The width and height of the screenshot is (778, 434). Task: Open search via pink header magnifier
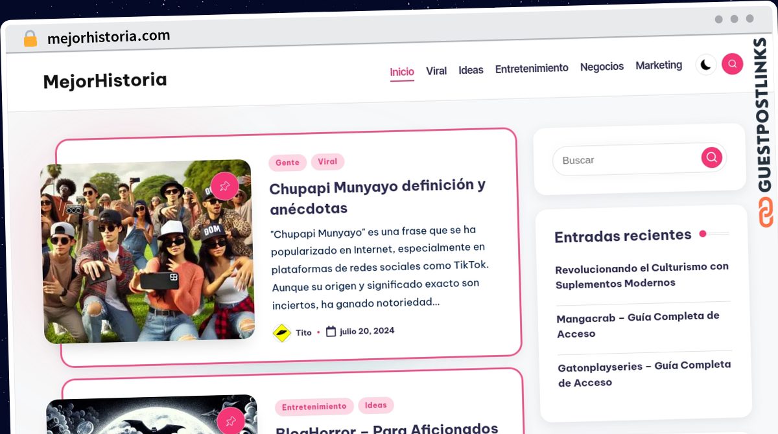pos(732,63)
